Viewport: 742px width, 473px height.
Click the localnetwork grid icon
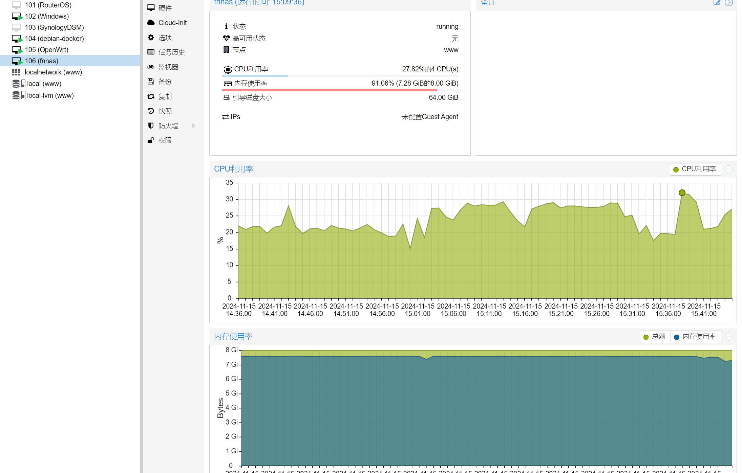[16, 72]
